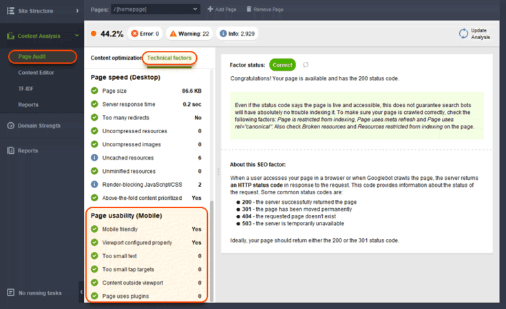Click the Info count blue icon
Image resolution: width=506 pixels, height=309 pixels.
tap(224, 34)
